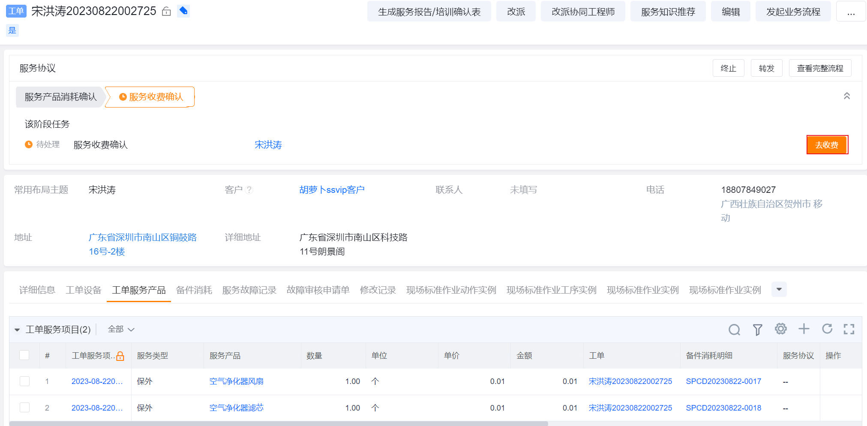Click the 转发 button
The image size is (867, 426).
[x=767, y=68]
